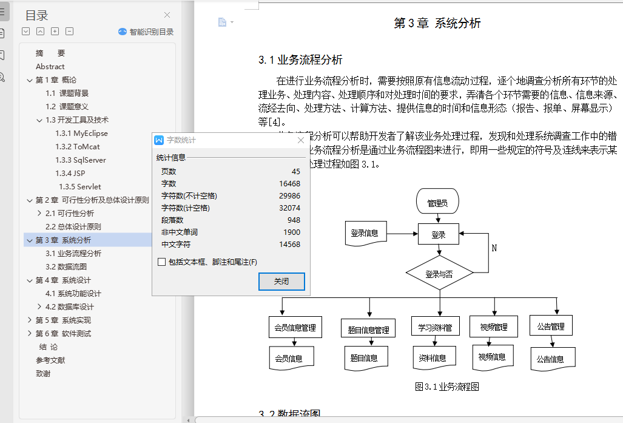
Task: Click the 字数 value 16468 in statistics
Action: coord(289,184)
